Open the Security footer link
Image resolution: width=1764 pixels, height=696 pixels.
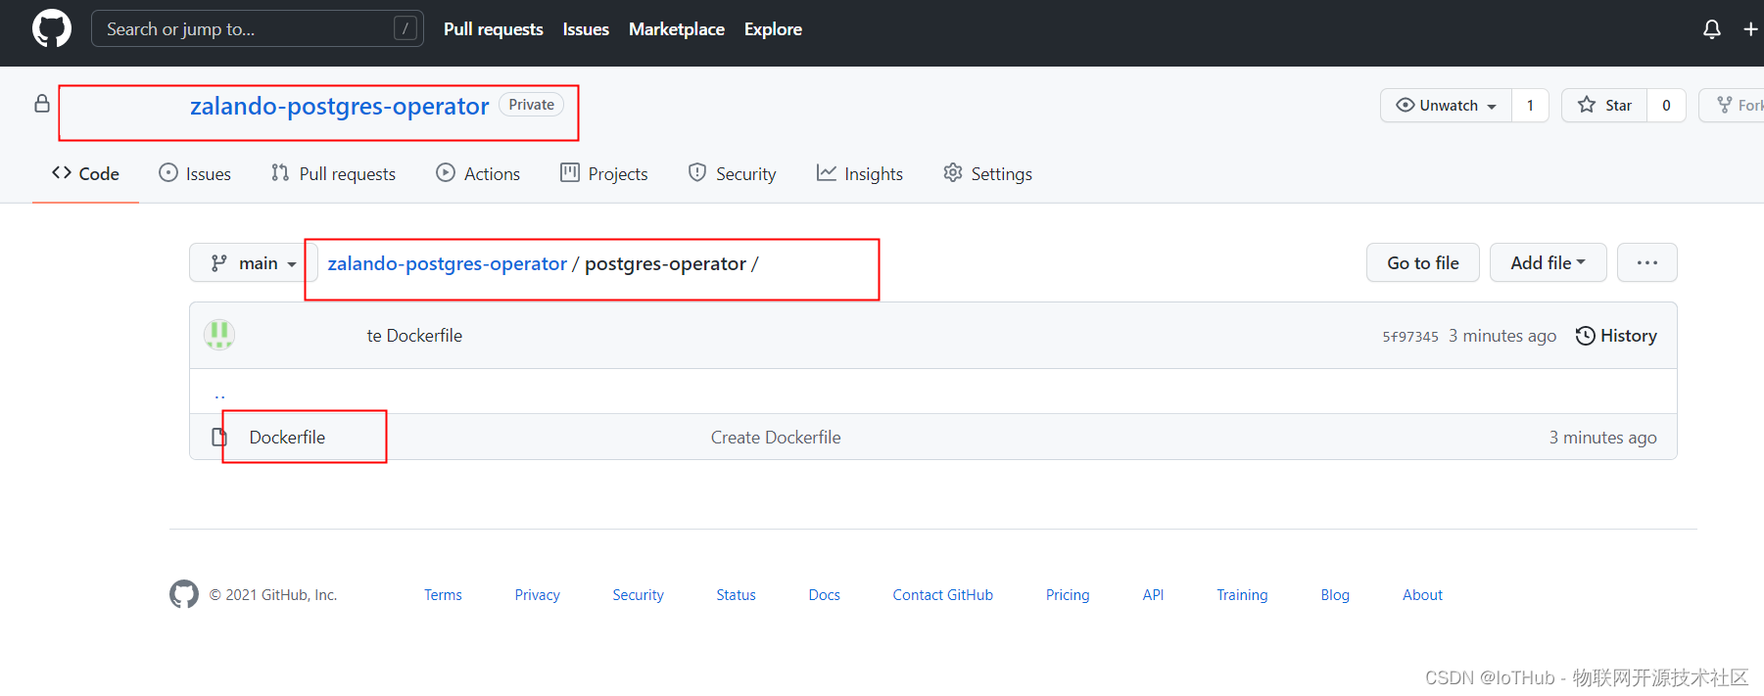coord(638,595)
